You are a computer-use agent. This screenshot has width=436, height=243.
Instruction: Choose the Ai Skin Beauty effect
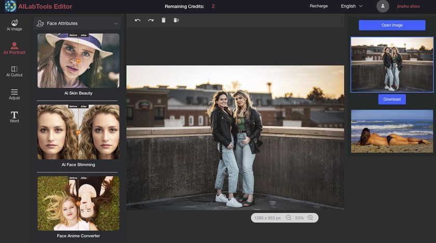[78, 61]
